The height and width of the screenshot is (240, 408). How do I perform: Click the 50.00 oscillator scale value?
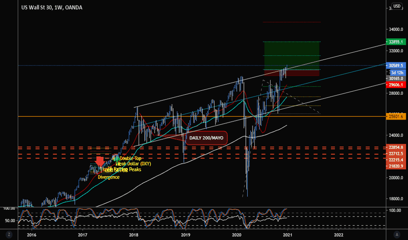(x=11, y=221)
